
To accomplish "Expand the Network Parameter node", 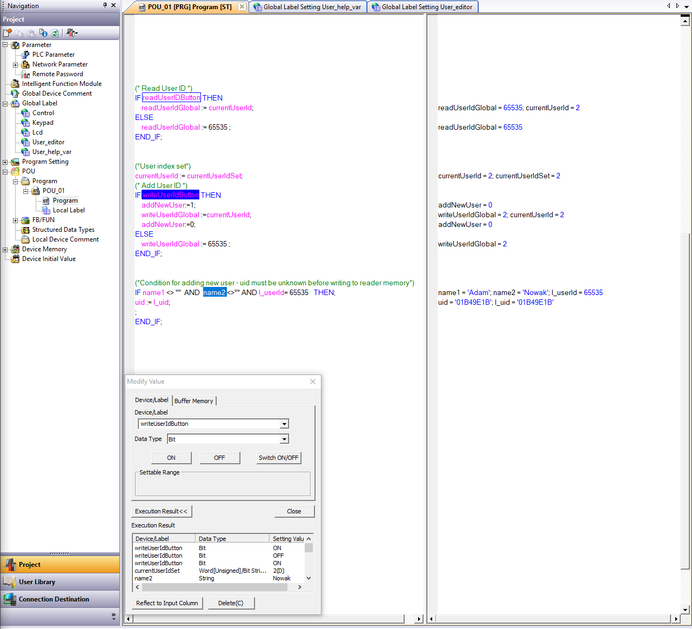I will click(x=16, y=64).
